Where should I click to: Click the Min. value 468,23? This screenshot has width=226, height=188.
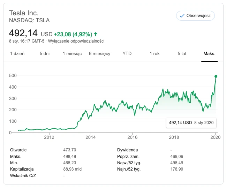point(70,163)
